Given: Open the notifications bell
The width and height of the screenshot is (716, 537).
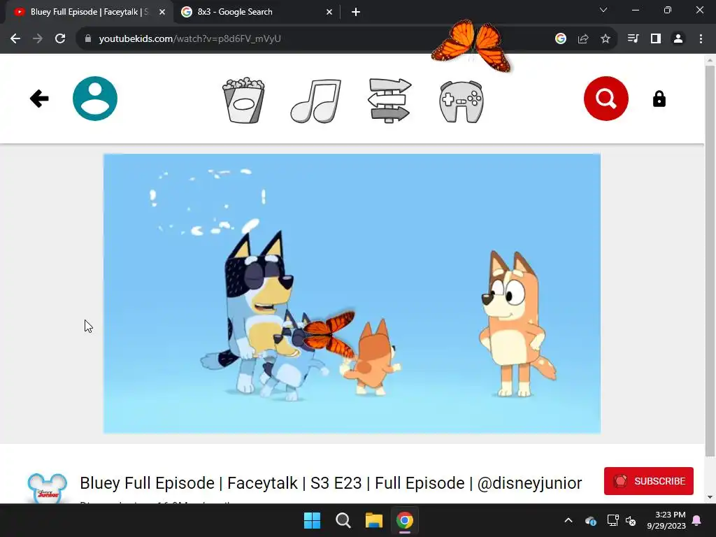Looking at the screenshot, I should click(x=697, y=520).
